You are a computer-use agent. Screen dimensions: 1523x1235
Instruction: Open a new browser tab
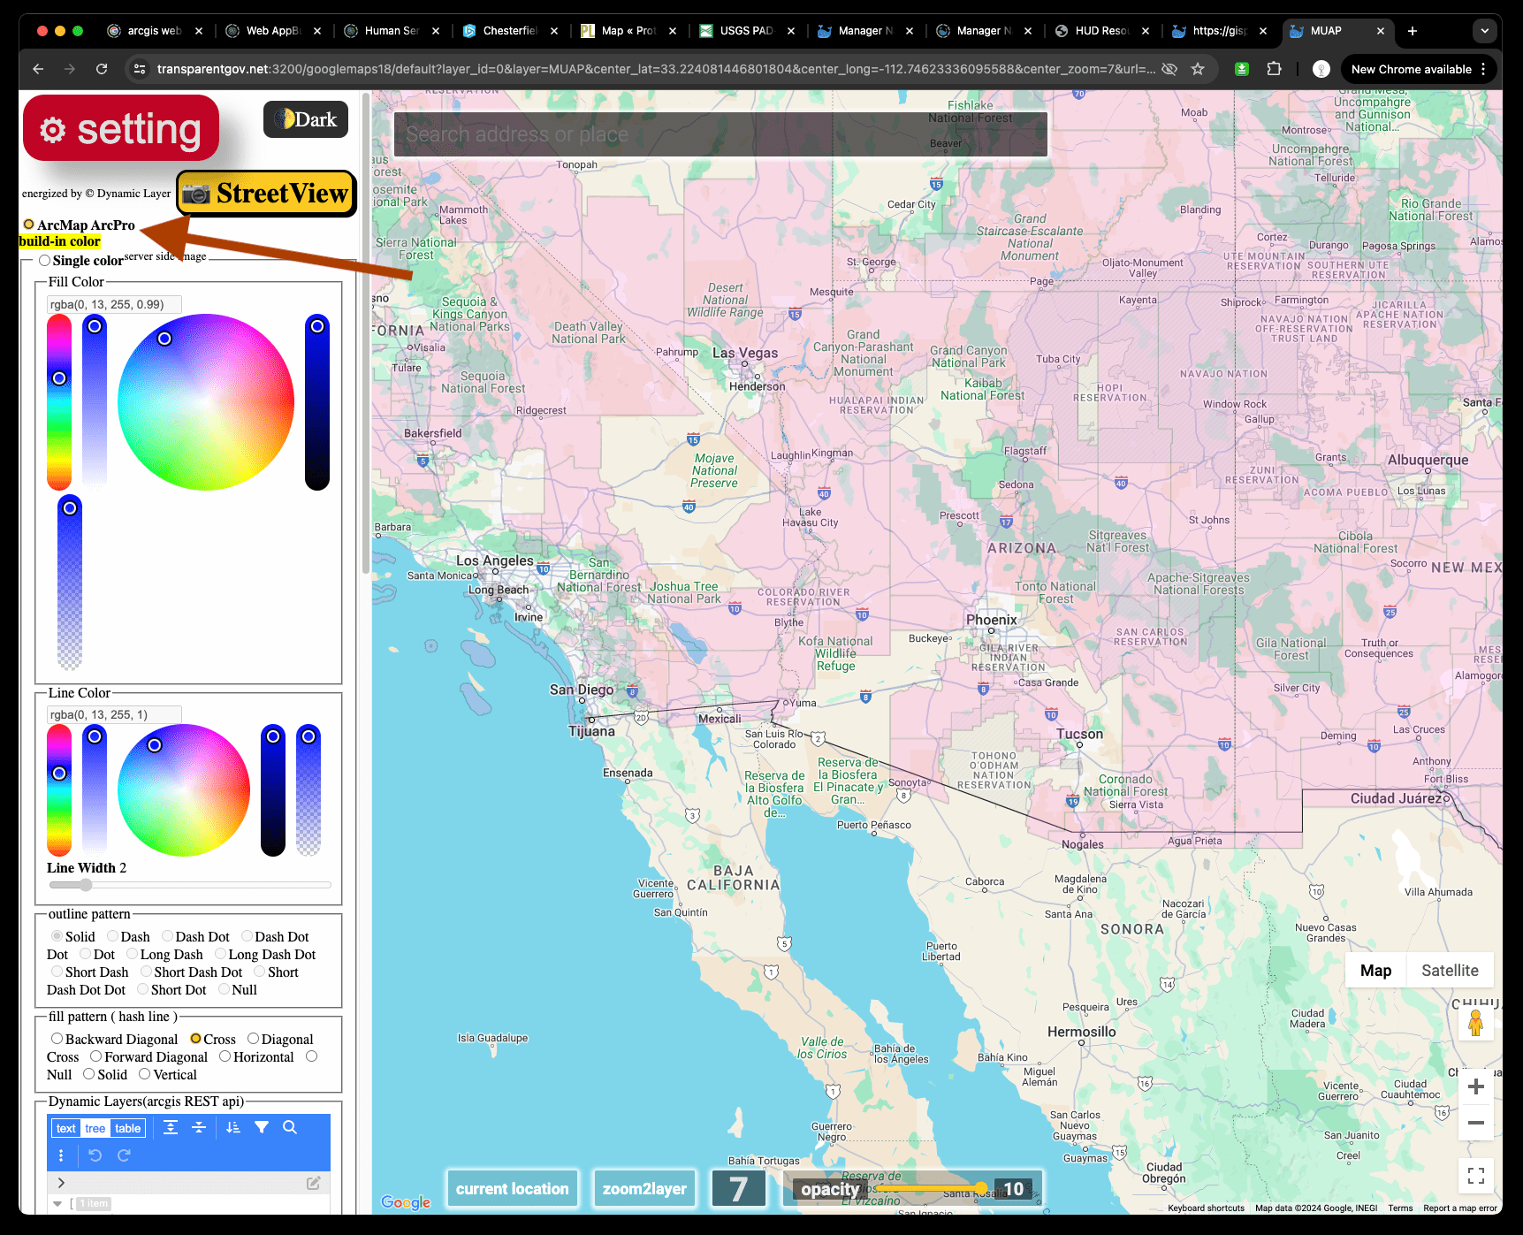point(1413,31)
